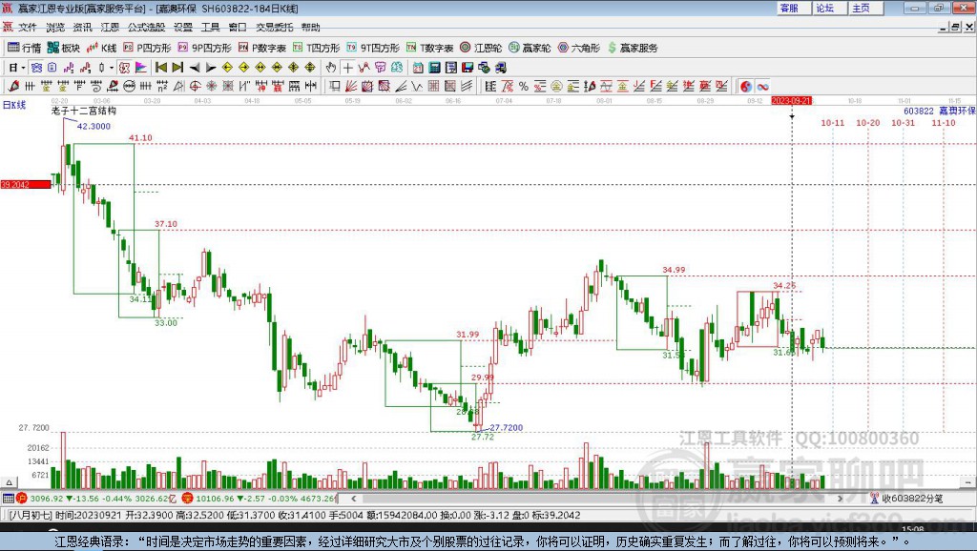Open the 交易委托 menu
Image resolution: width=977 pixels, height=551 pixels.
(x=274, y=27)
